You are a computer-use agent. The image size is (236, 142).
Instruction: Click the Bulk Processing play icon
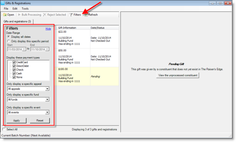pyautogui.click(x=19, y=15)
